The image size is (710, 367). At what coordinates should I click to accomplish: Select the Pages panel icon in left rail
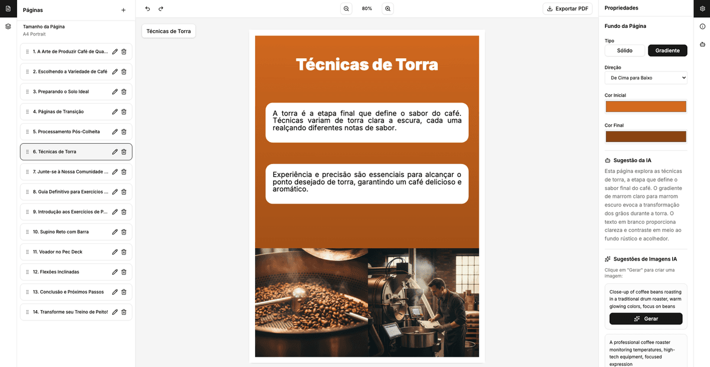click(8, 9)
